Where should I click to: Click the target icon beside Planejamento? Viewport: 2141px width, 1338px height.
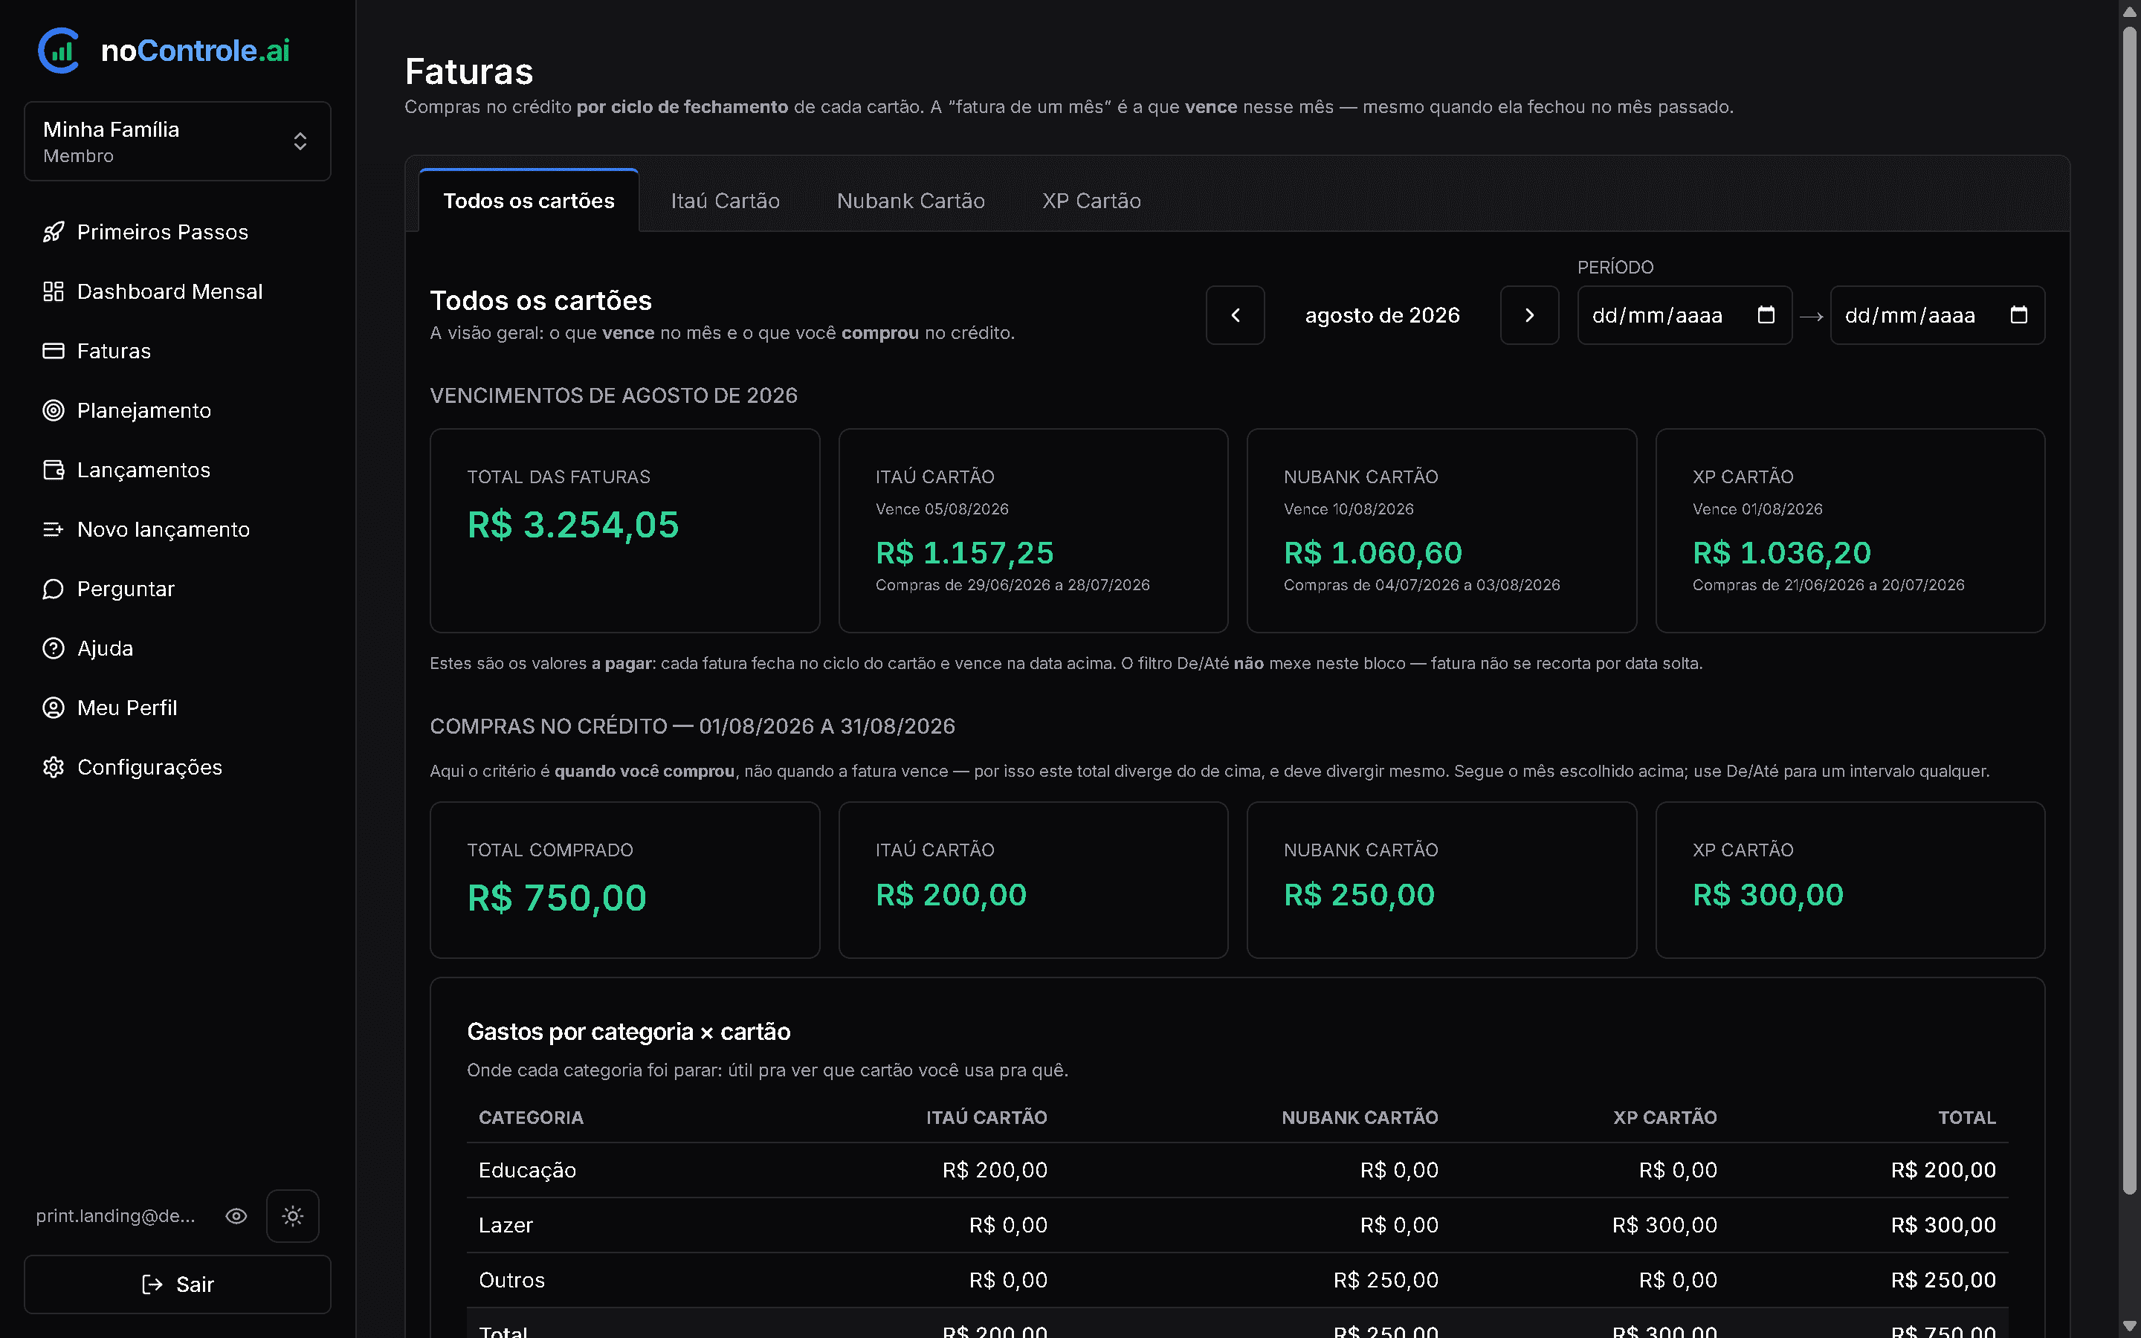pos(53,410)
